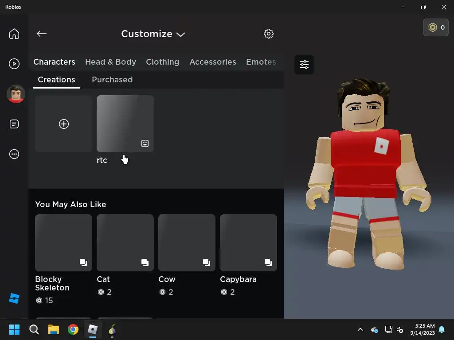This screenshot has height=340, width=454.
Task: Click the 'Cow' item name
Action: pyautogui.click(x=167, y=279)
